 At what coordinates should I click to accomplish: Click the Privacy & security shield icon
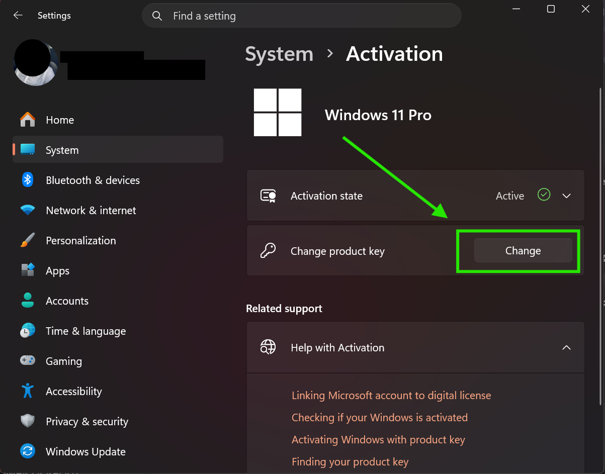(x=28, y=421)
